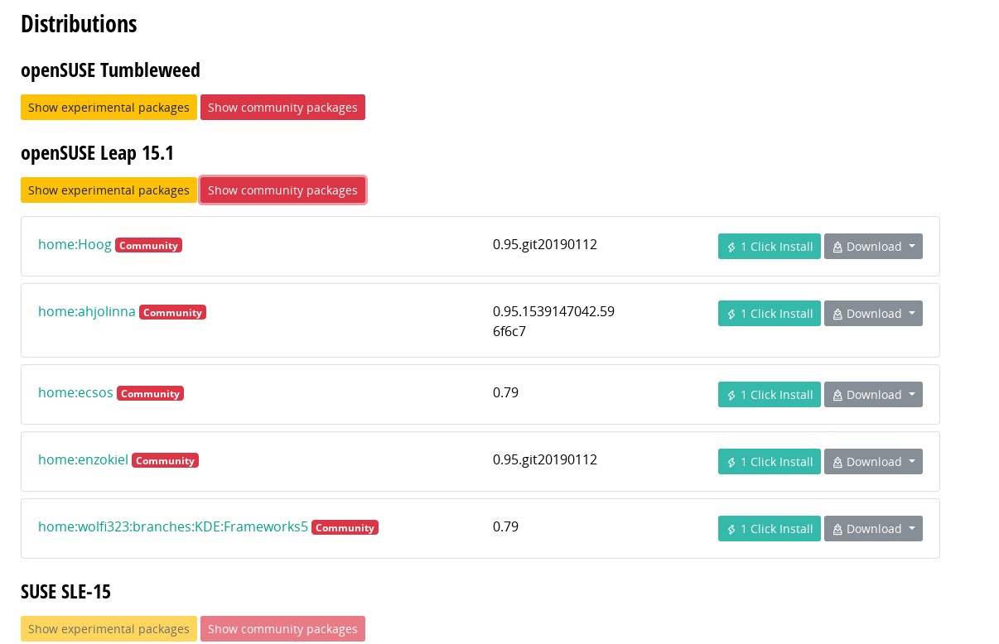Open the home:enzokiel project link
This screenshot has width=999, height=644.
[x=83, y=459]
